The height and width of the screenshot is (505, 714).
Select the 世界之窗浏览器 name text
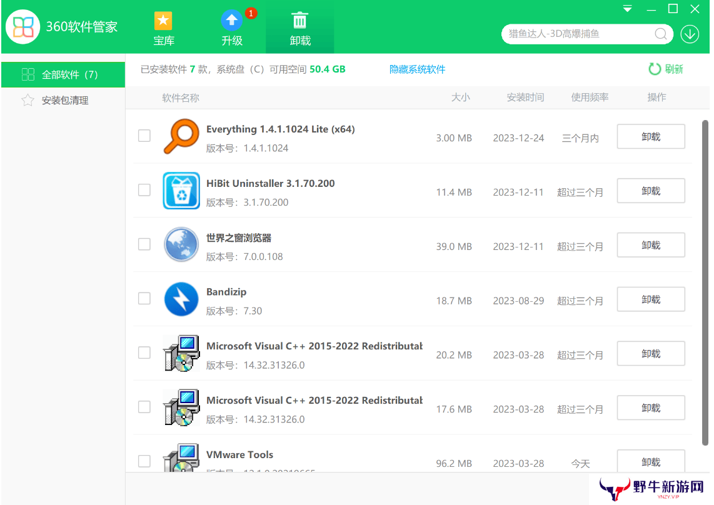[x=239, y=237]
